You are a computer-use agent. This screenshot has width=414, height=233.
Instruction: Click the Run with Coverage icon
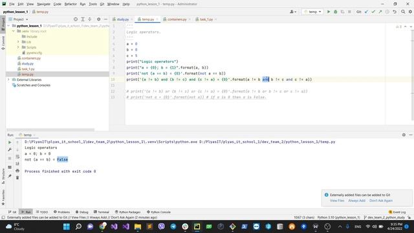click(x=342, y=12)
